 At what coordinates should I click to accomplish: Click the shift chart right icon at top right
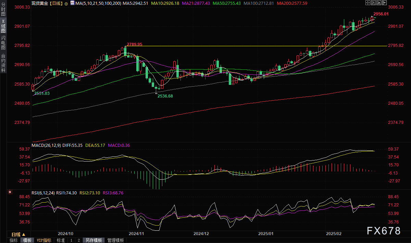(384, 3)
